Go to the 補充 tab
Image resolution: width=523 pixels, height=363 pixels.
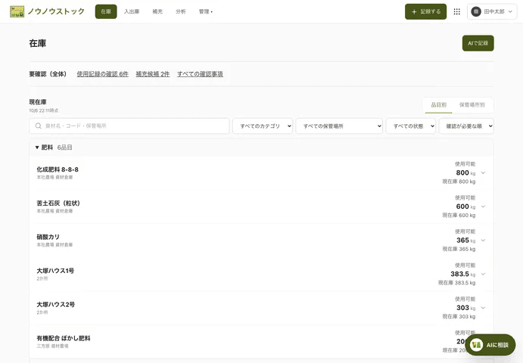pyautogui.click(x=157, y=11)
